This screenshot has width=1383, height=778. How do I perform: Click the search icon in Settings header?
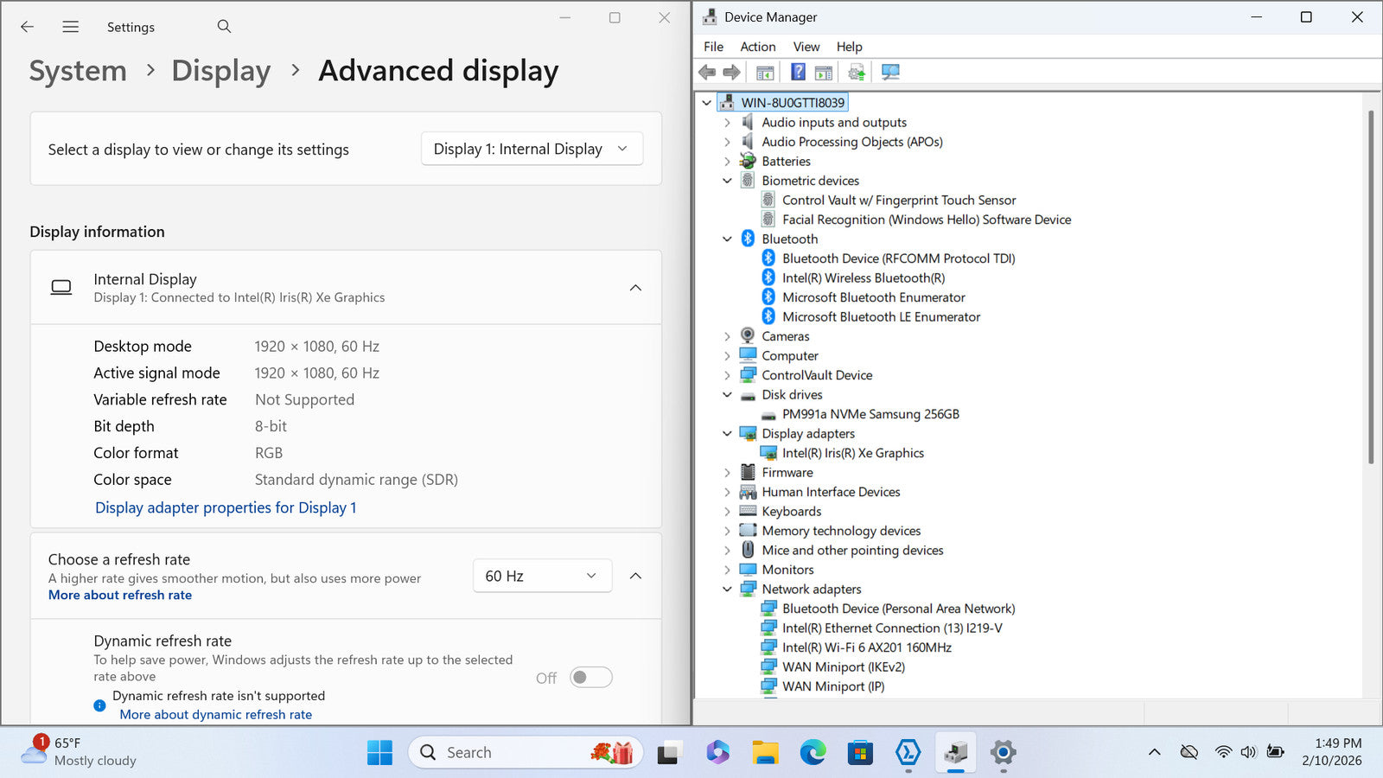[224, 27]
